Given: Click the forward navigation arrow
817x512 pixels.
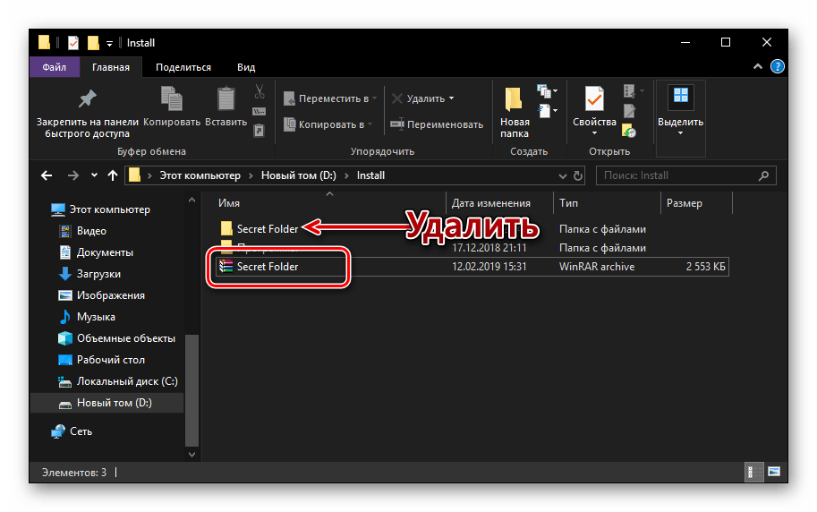Looking at the screenshot, I should [73, 175].
